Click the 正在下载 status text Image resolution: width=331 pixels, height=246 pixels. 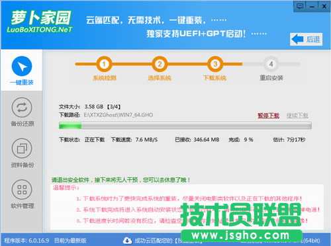(95, 140)
